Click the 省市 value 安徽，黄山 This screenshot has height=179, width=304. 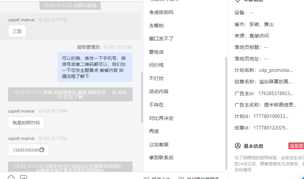(x=261, y=24)
